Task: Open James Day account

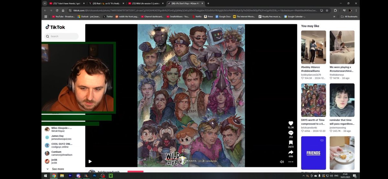Action: pos(58,137)
